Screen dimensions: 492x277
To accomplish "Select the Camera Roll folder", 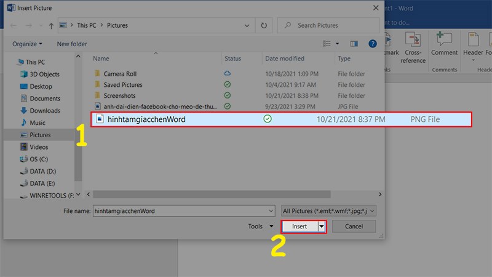I will coord(120,74).
